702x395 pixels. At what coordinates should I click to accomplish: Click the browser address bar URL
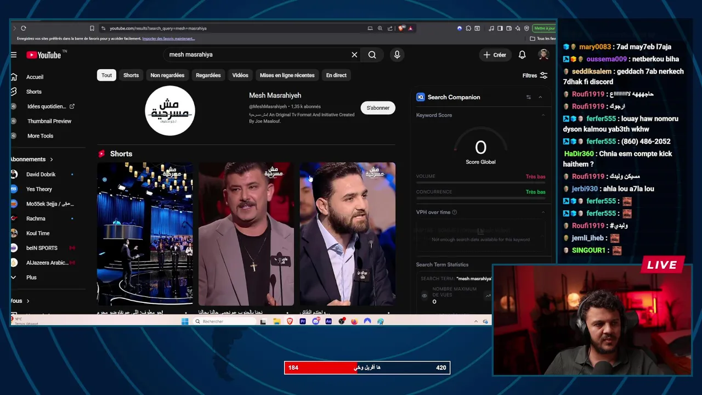[158, 28]
